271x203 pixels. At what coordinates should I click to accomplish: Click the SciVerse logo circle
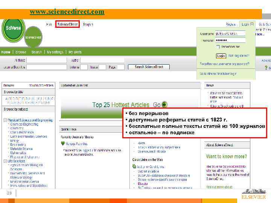point(14,29)
